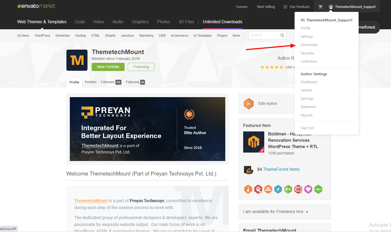Click the ThemeForest brown mascot icon
This screenshot has height=232, width=391.
(248, 170)
